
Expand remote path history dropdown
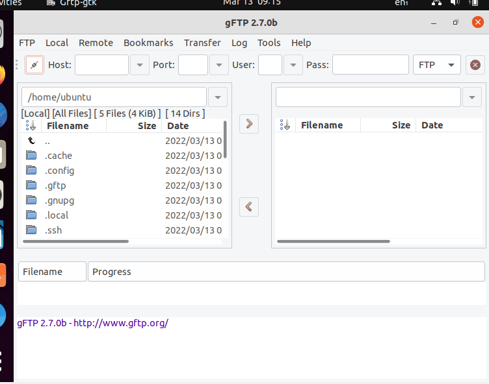(472, 97)
